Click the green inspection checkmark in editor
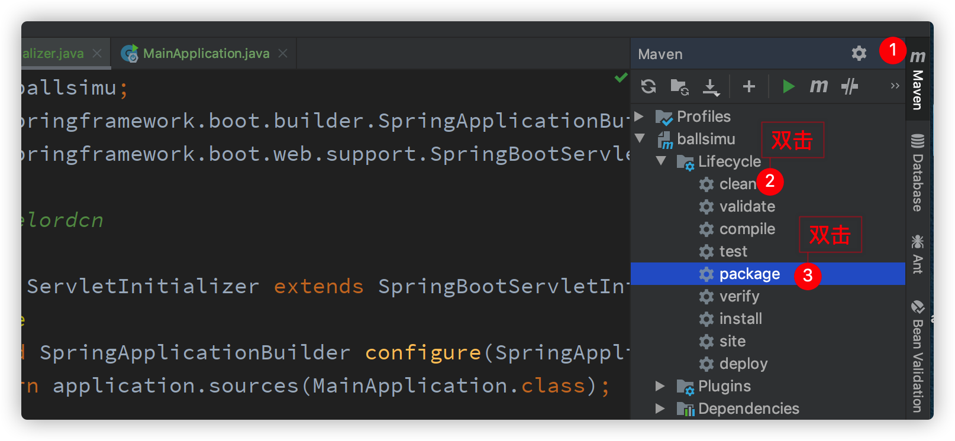Viewport: 955px width, 441px height. [621, 77]
